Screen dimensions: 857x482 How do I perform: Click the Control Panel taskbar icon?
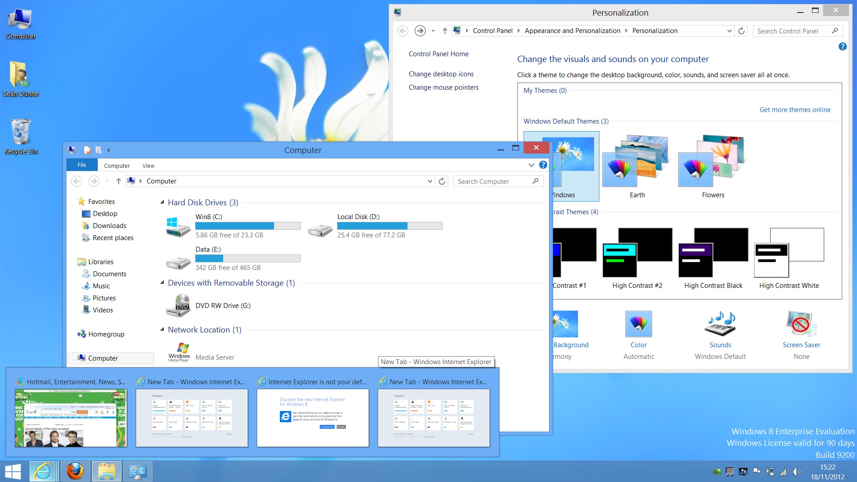pos(137,471)
